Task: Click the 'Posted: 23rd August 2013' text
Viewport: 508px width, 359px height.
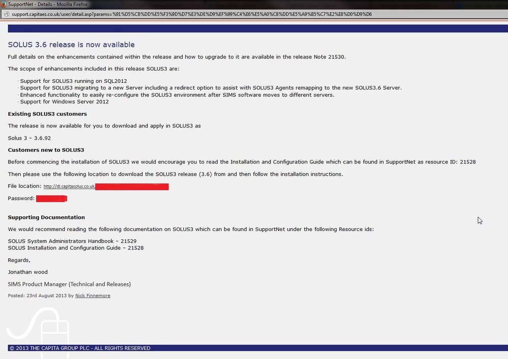Action: pyautogui.click(x=37, y=296)
